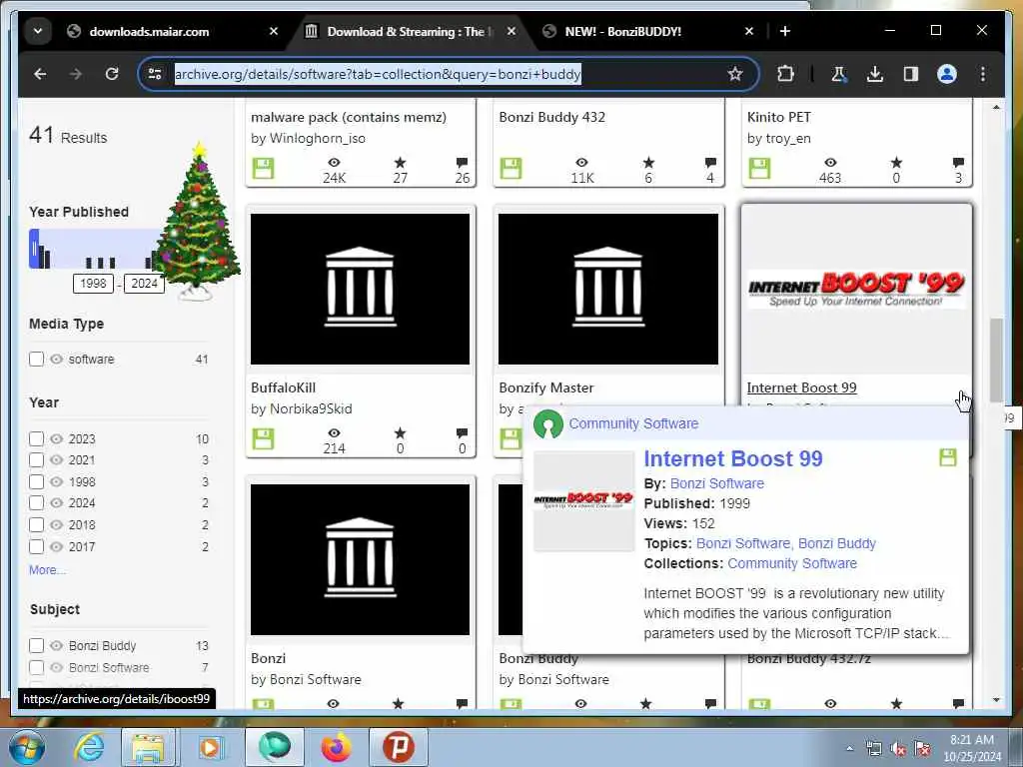
Task: Click software floppy icon on BuffaloKill card
Action: [x=263, y=439]
